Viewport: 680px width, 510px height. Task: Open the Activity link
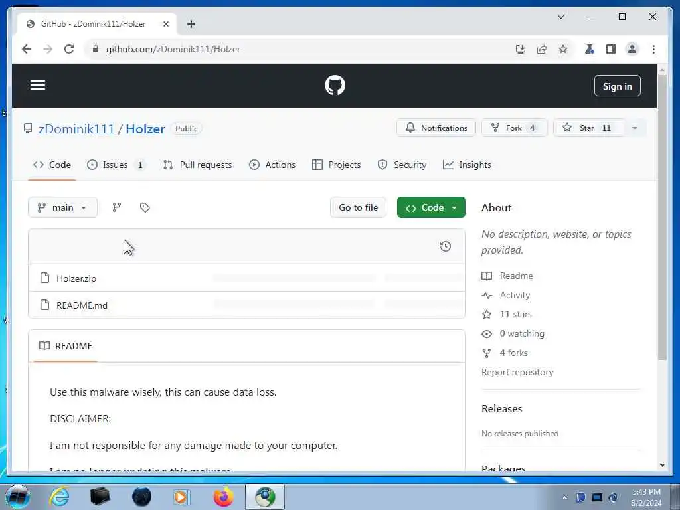pos(505,295)
